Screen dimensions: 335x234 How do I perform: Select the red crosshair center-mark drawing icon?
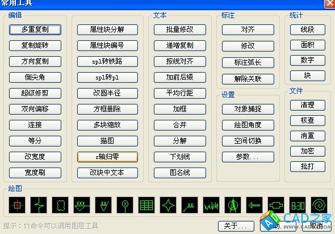coord(17,205)
